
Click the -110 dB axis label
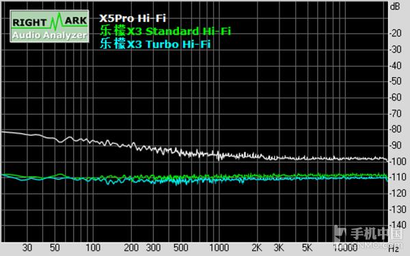coord(398,177)
